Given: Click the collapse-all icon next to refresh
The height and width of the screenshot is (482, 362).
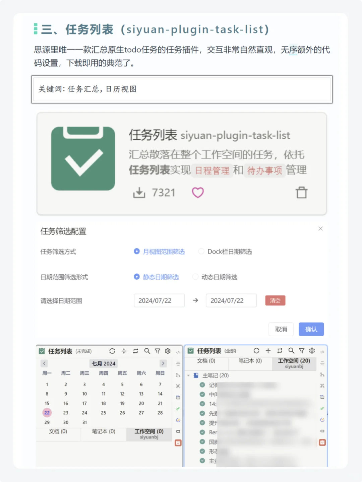Looking at the screenshot, I should coord(124,351).
